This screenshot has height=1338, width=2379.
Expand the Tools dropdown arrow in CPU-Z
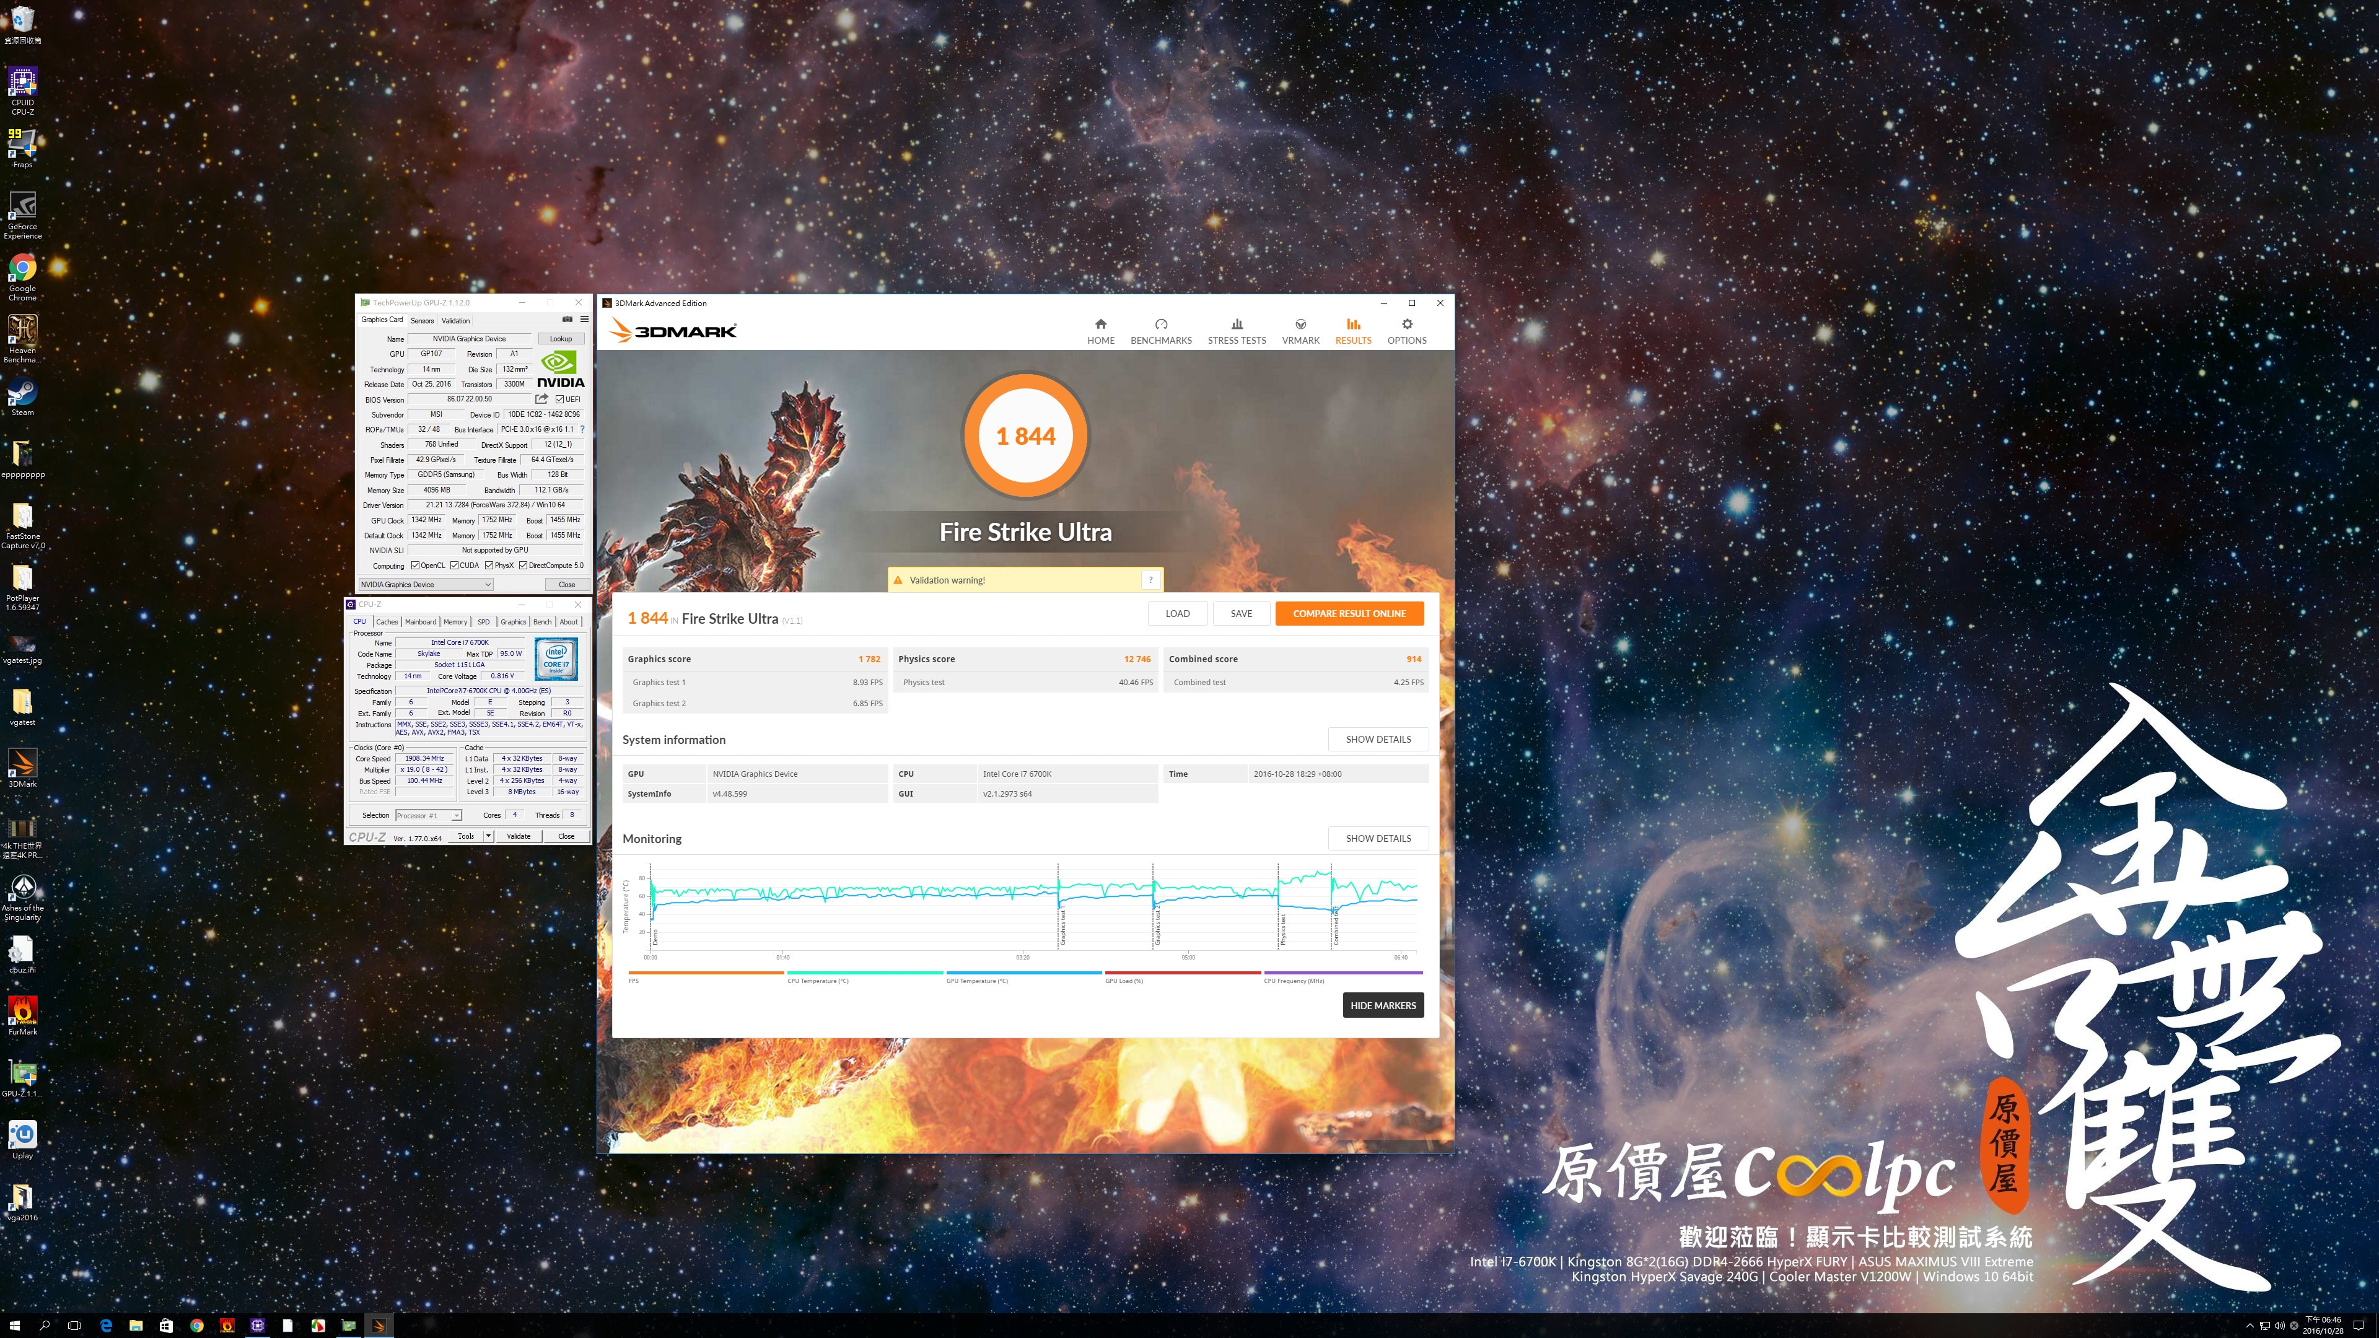489,836
